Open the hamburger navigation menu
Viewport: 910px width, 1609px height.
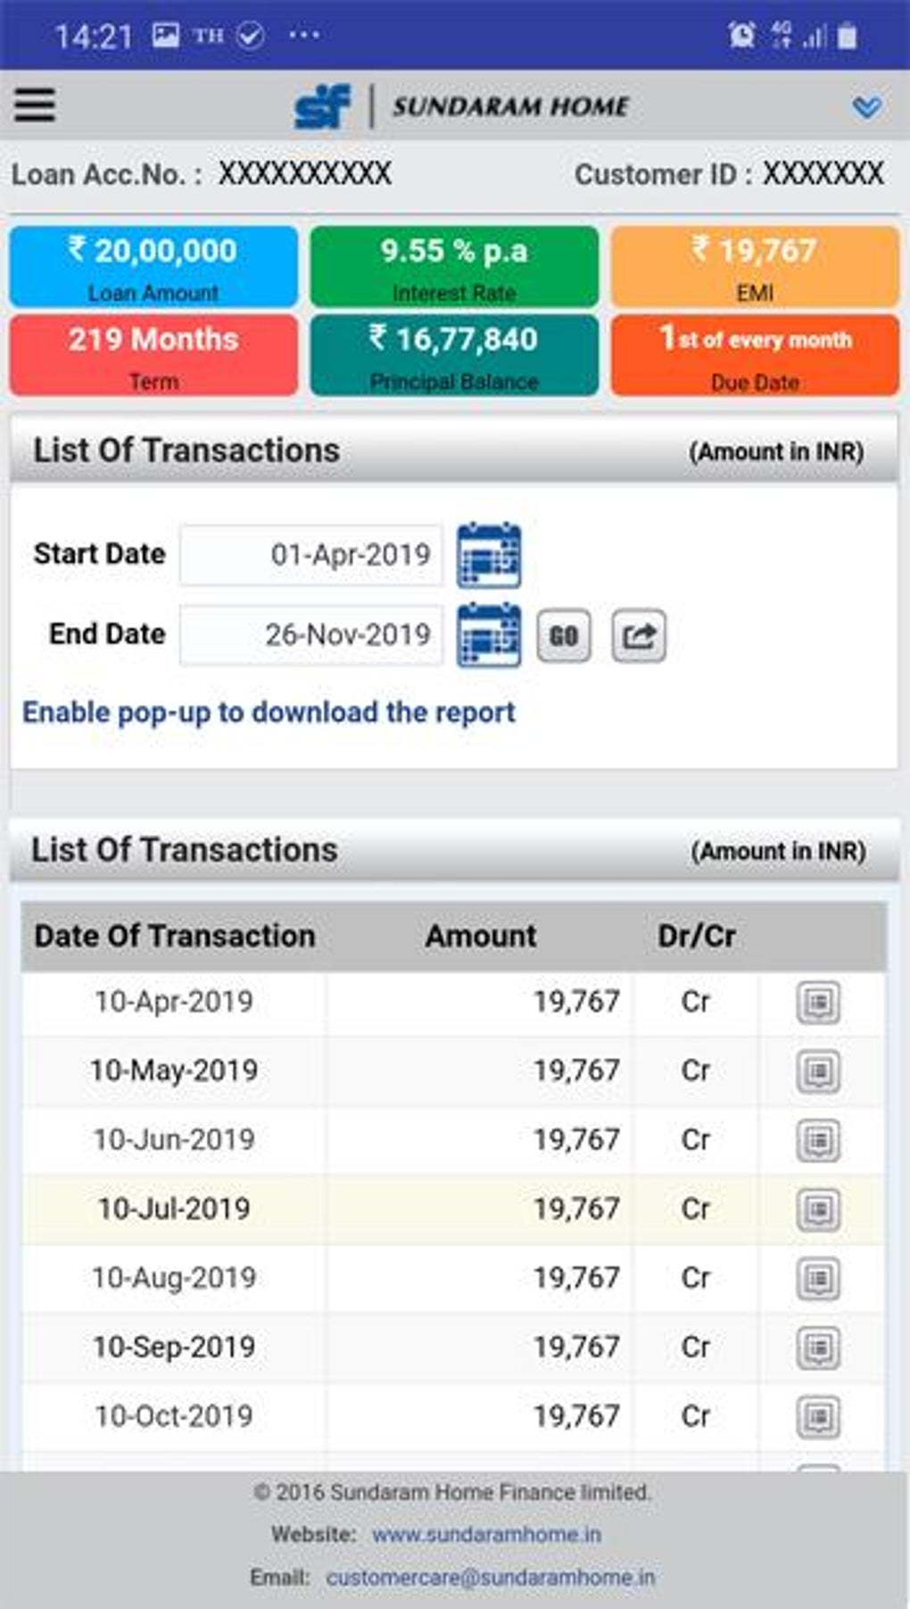tap(35, 104)
